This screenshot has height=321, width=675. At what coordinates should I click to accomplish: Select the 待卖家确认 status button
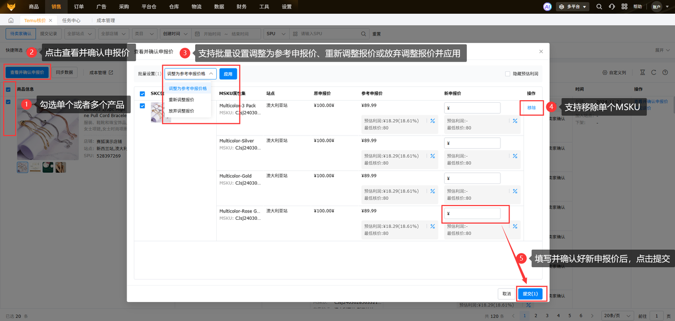21,34
